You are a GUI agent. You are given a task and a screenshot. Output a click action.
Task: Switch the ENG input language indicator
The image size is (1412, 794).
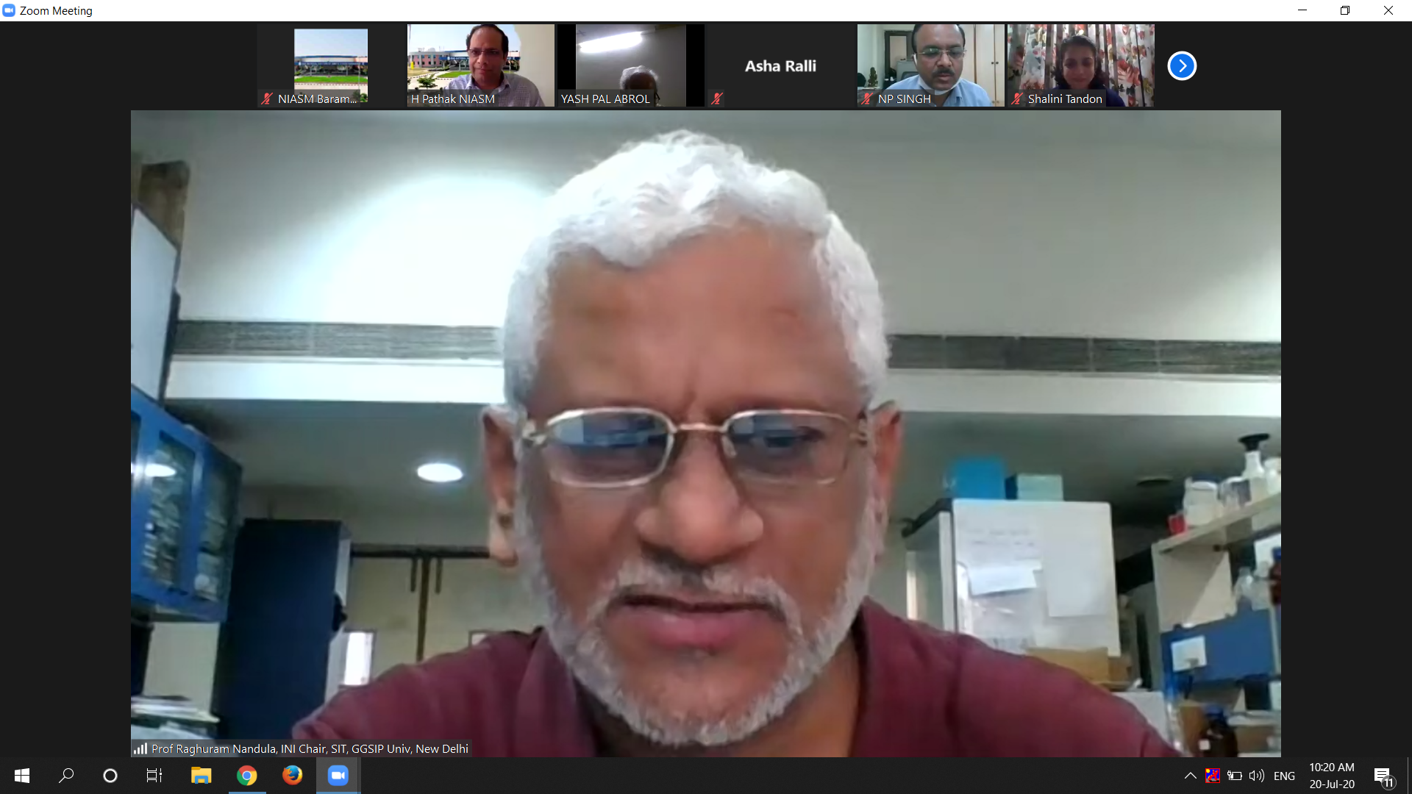pyautogui.click(x=1284, y=776)
